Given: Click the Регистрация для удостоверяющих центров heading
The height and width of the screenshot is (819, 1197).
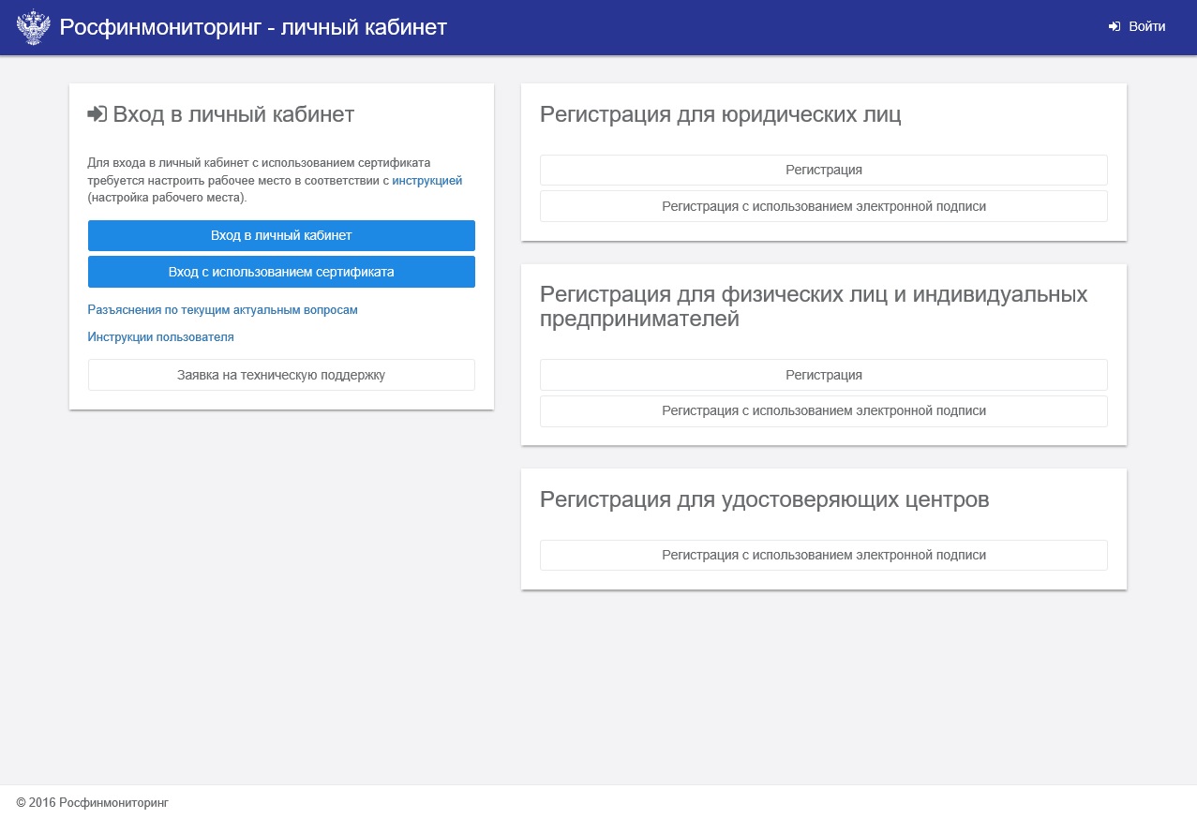Looking at the screenshot, I should (x=765, y=499).
